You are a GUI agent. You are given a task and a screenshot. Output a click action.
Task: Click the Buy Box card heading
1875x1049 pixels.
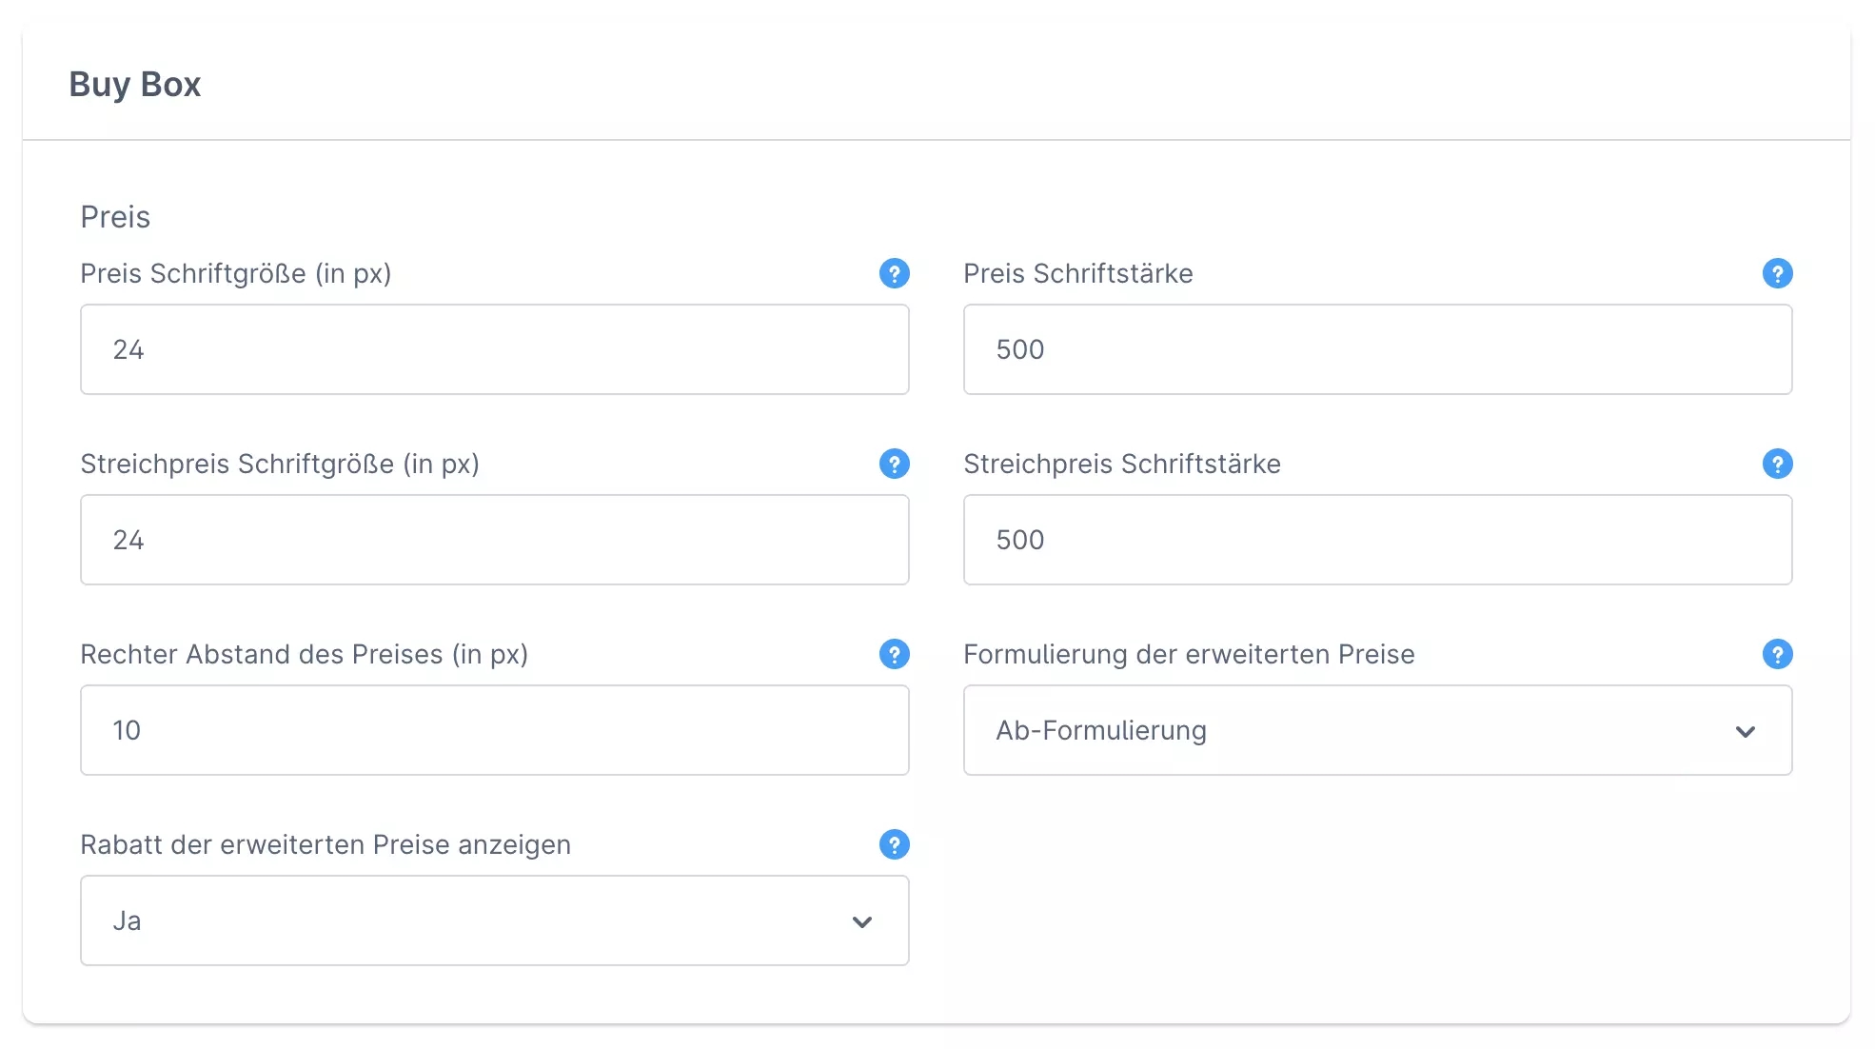(x=135, y=84)
